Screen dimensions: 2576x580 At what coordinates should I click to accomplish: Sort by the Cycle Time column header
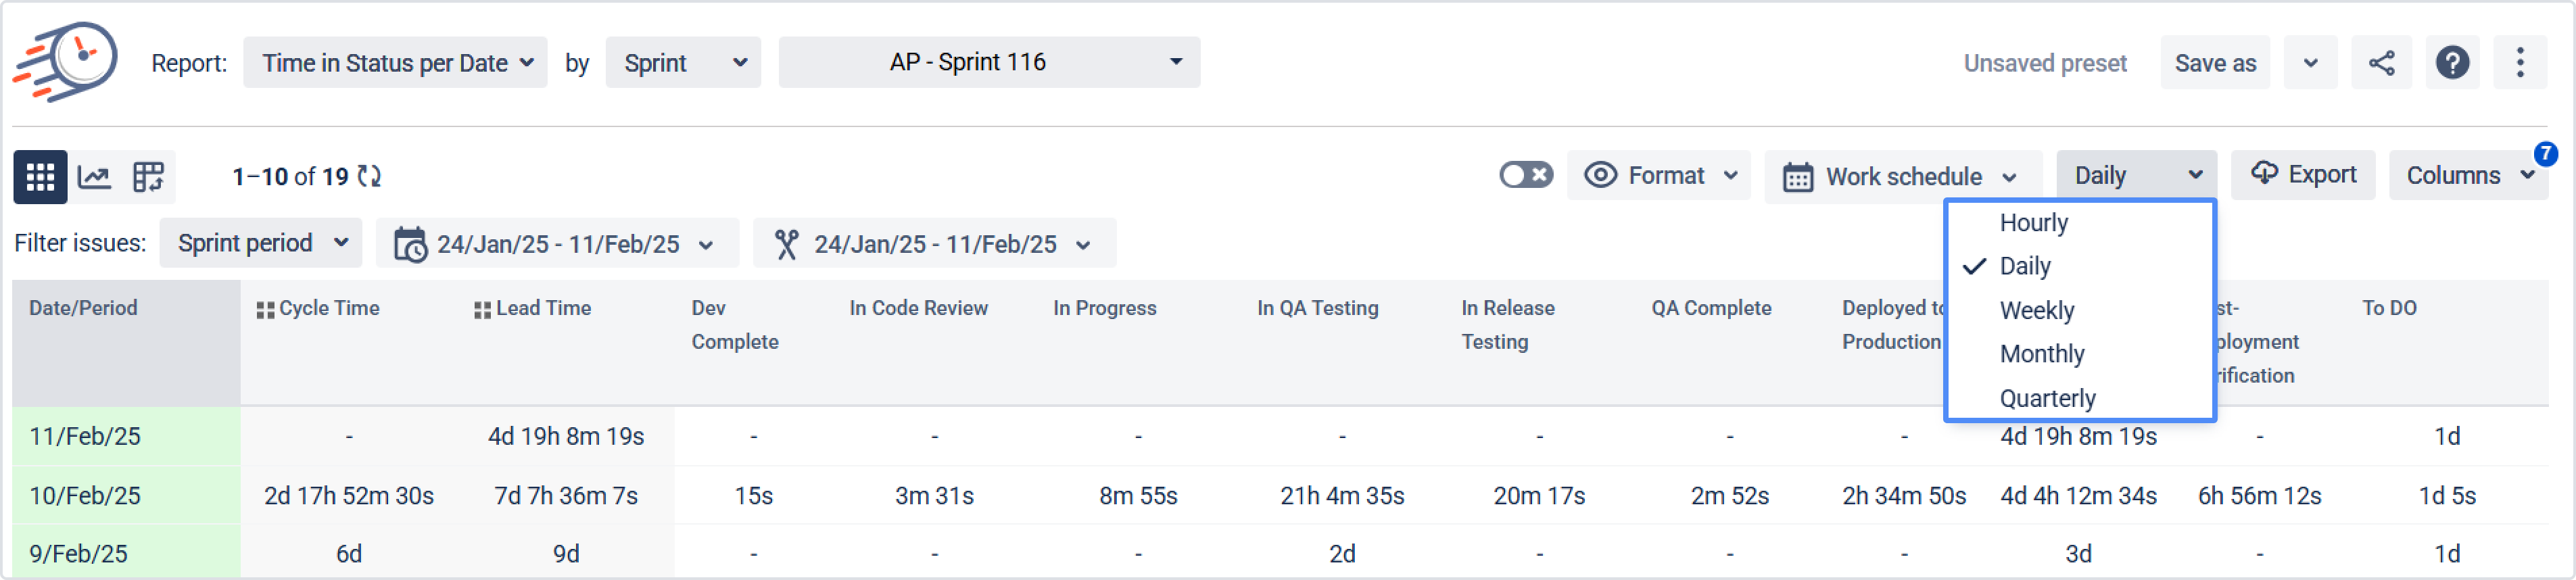[328, 309]
